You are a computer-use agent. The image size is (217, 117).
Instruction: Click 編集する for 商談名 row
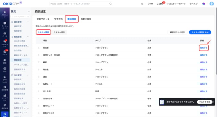tap(204, 70)
